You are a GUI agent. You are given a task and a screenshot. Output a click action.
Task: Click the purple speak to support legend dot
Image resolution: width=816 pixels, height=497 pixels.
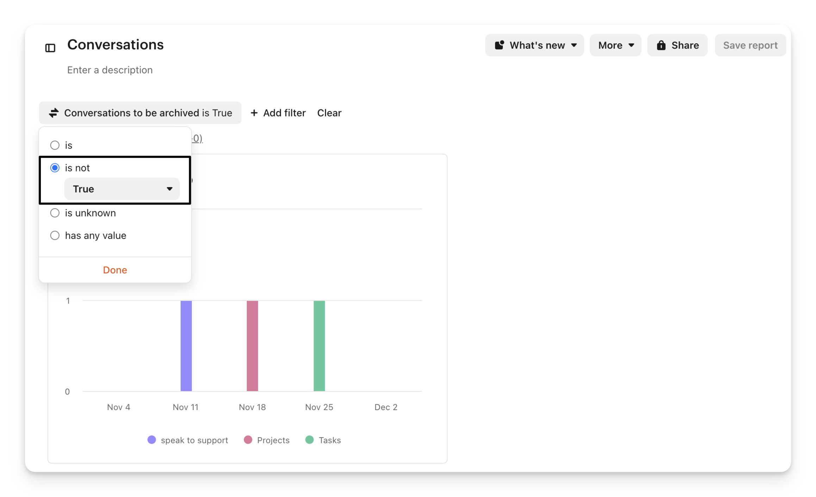[151, 440]
